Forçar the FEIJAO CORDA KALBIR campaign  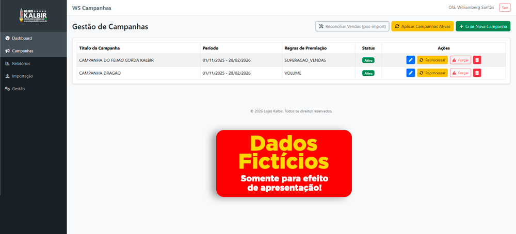click(x=460, y=60)
